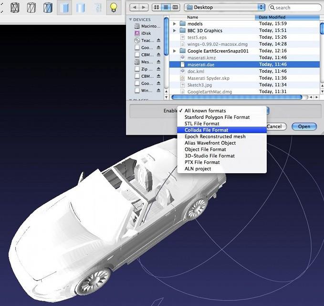Click the file Sketch3.jpg

click(x=244, y=85)
